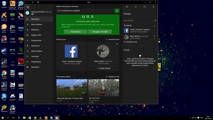Open Peržiūrėti visus for popular now
213x120 pixels.
(x=113, y=77)
